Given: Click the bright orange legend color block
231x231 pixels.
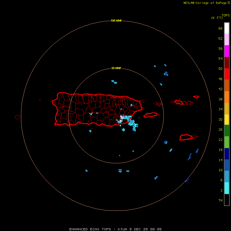Looking at the screenshot, I should (227, 97).
